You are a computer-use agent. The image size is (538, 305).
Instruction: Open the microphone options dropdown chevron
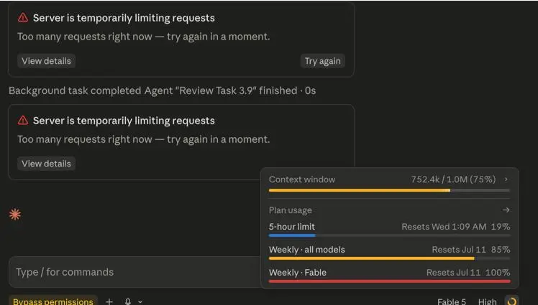tap(140, 301)
